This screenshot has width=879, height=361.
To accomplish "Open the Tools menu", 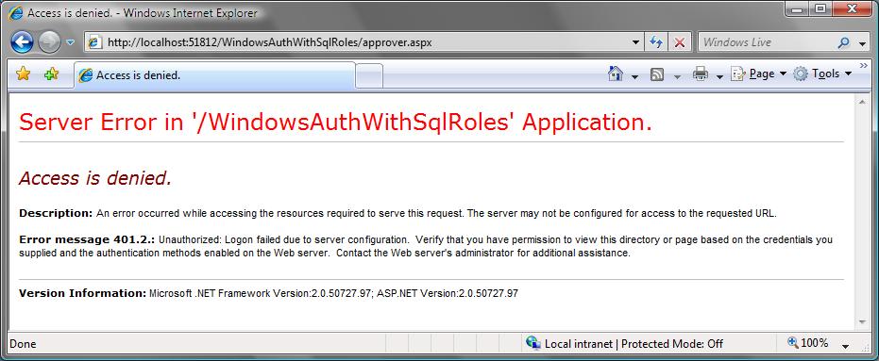I will [822, 74].
